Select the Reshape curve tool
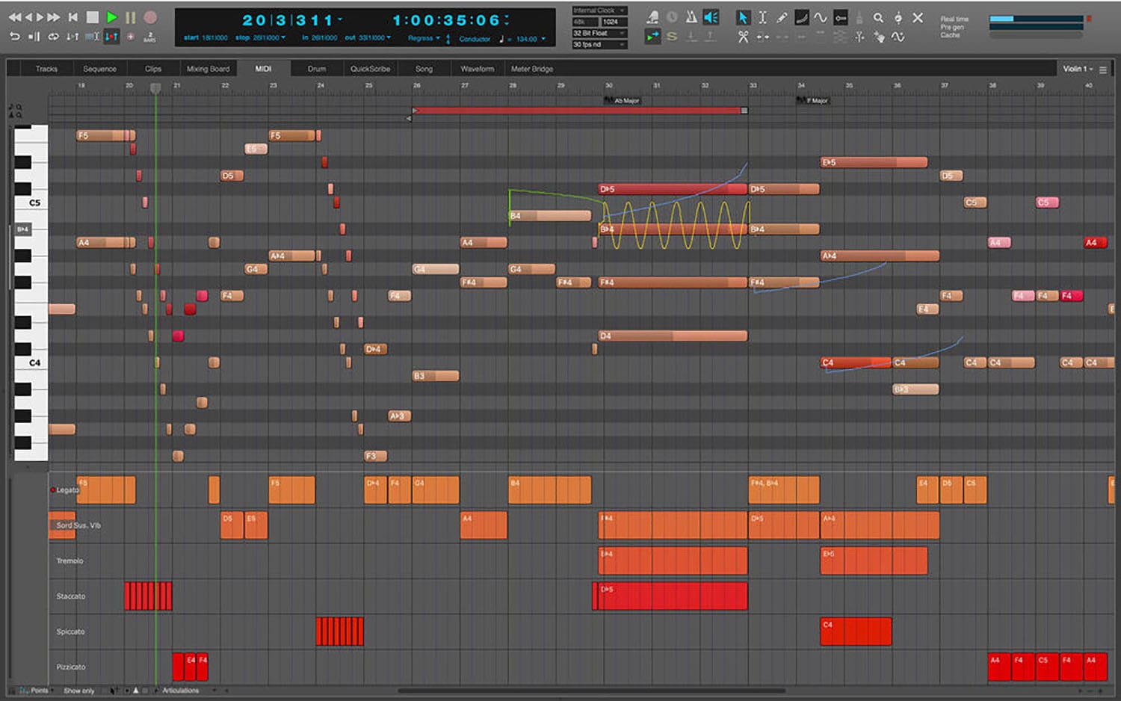1121x701 pixels. 801,16
